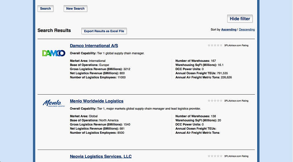Select Damco's Air Freight Metric Tons '226,626'

point(226,77)
